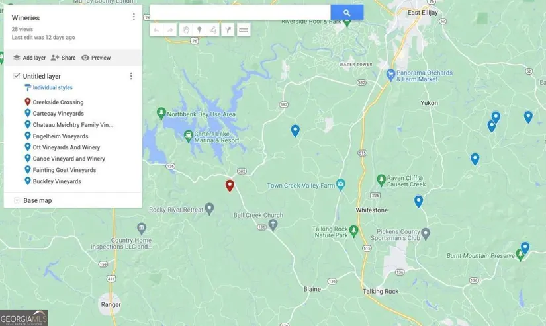Click the Share button
The image size is (546, 326).
click(x=64, y=58)
